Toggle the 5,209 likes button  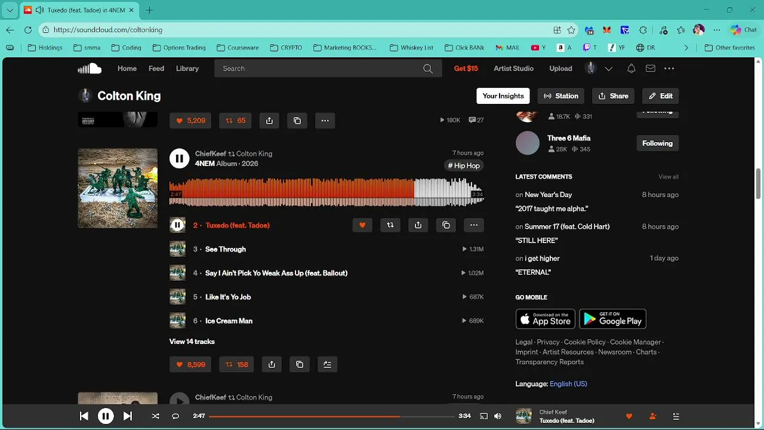coord(190,121)
